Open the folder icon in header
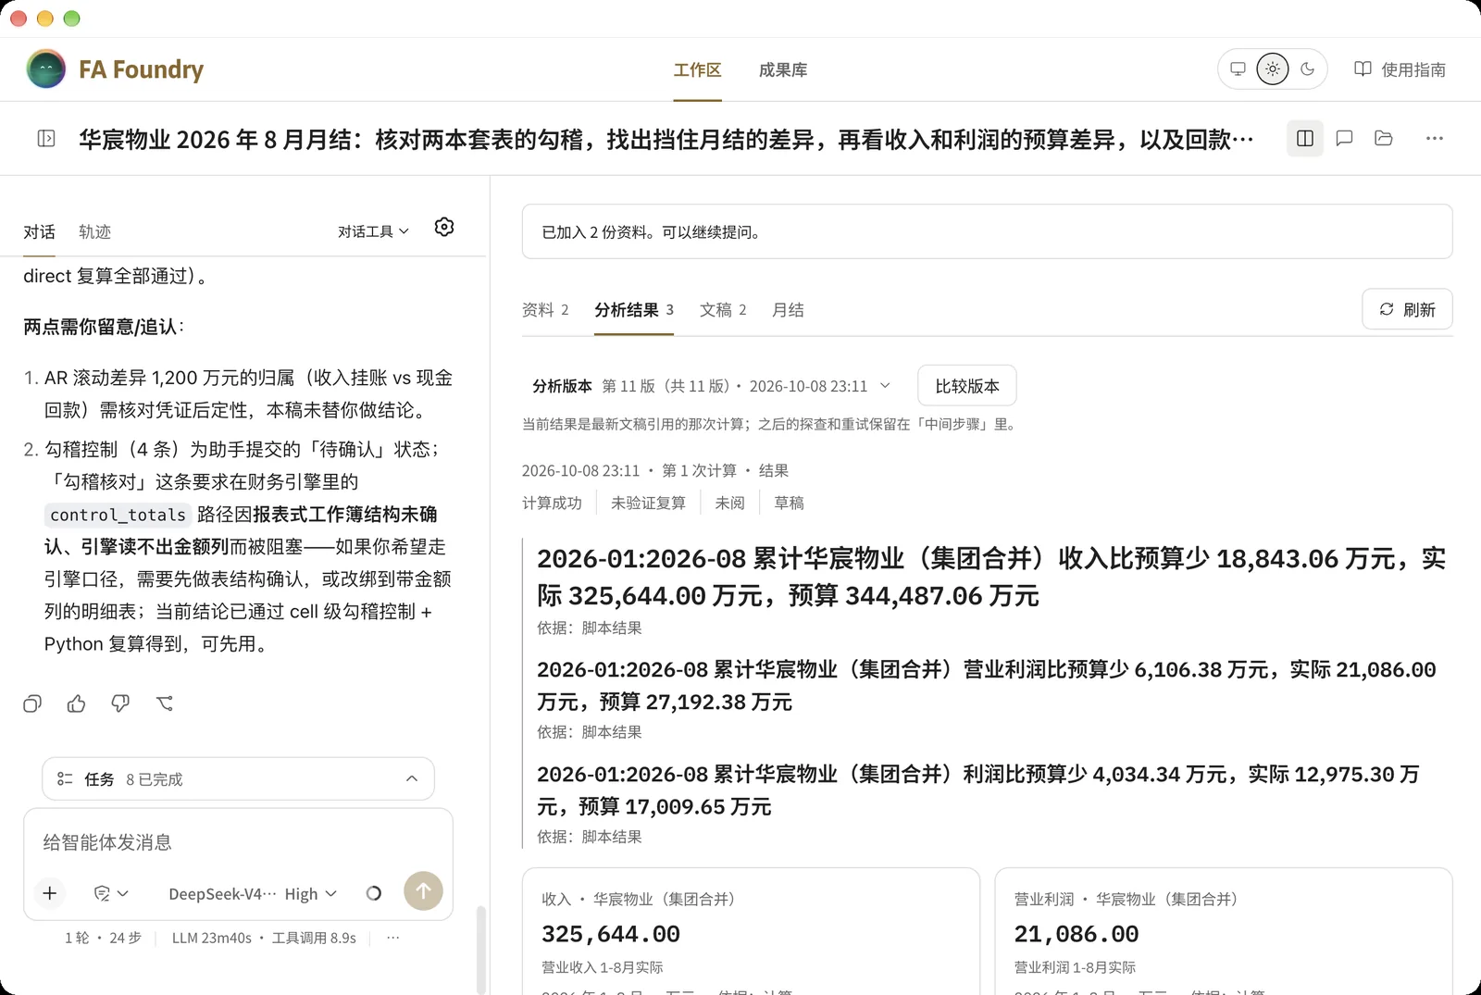Viewport: 1481px width, 995px height. 1384,139
